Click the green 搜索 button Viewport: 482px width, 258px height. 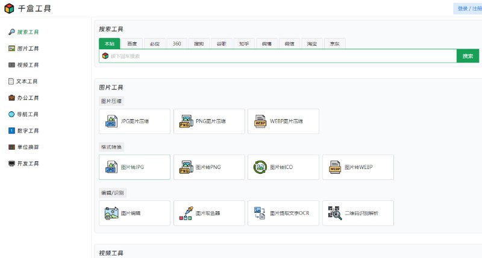468,56
